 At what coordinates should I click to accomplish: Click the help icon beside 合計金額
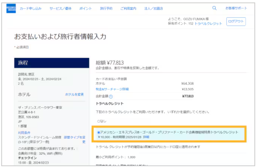(x=111, y=96)
